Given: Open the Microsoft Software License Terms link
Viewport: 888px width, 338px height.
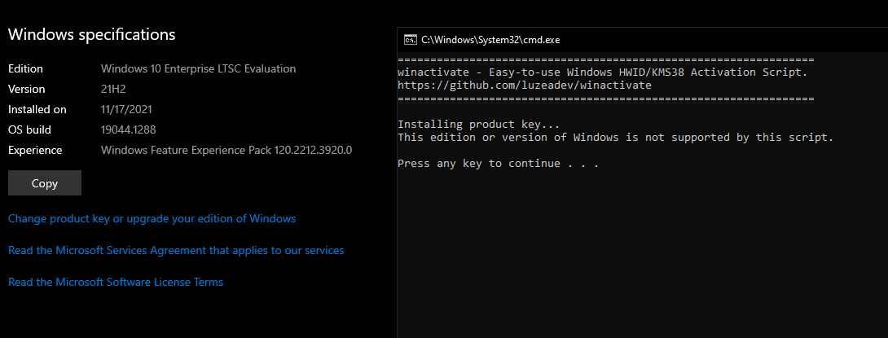Looking at the screenshot, I should point(115,282).
